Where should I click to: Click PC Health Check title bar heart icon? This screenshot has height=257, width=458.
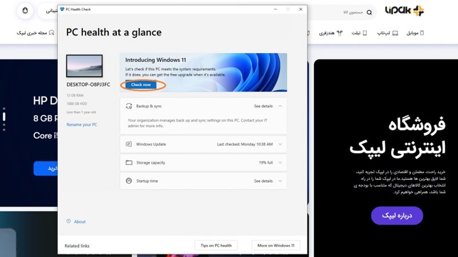[x=62, y=9]
